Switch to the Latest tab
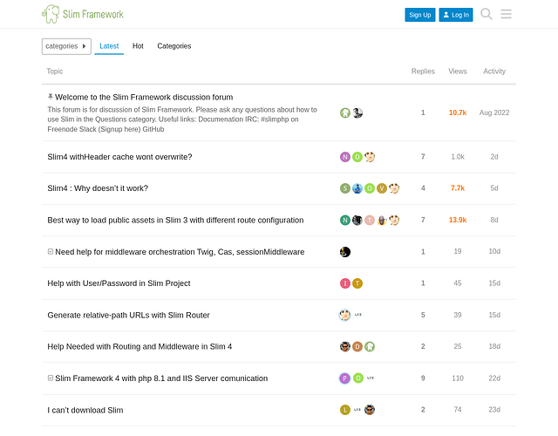The image size is (558, 436). coord(109,46)
